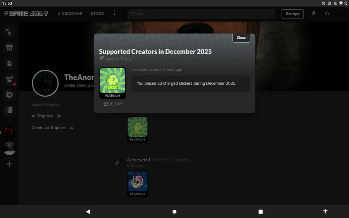
Task: Open the grayscale face community icon
Action: click(9, 148)
